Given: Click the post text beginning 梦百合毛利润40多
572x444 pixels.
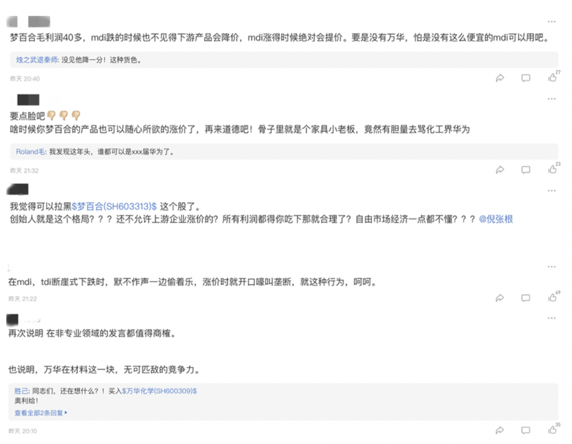Looking at the screenshot, I should (280, 38).
